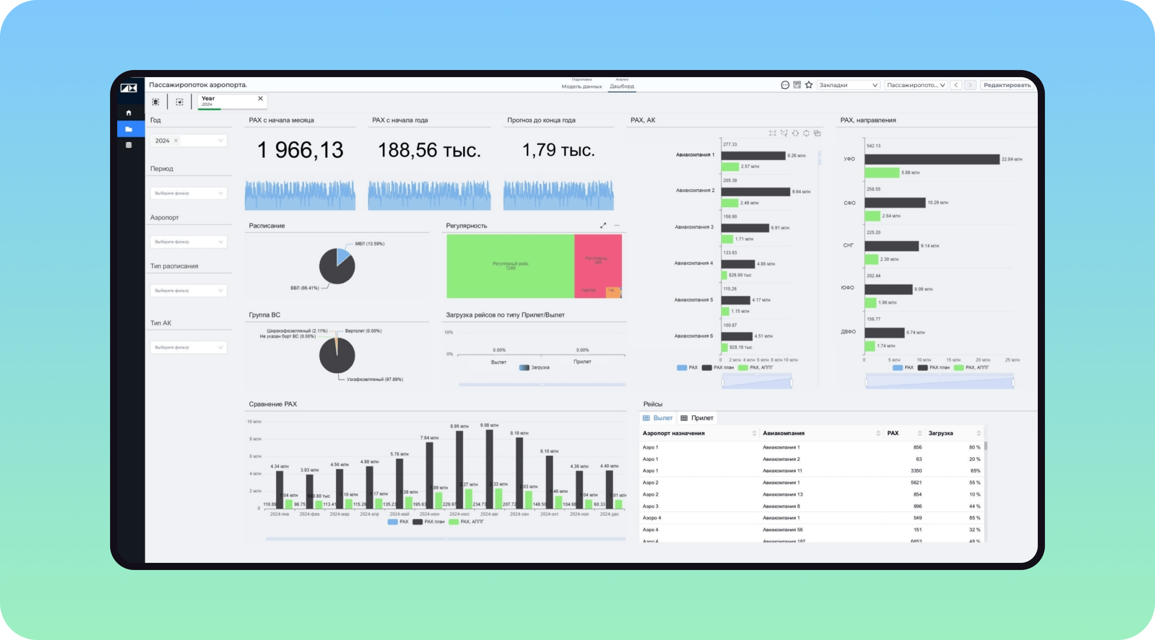Screen dimensions: 1155x640
Task: Select rectangle selection tool on РАХ, АК chart
Action: click(772, 133)
